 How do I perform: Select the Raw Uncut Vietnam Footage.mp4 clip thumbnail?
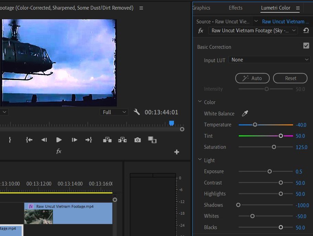(38, 217)
